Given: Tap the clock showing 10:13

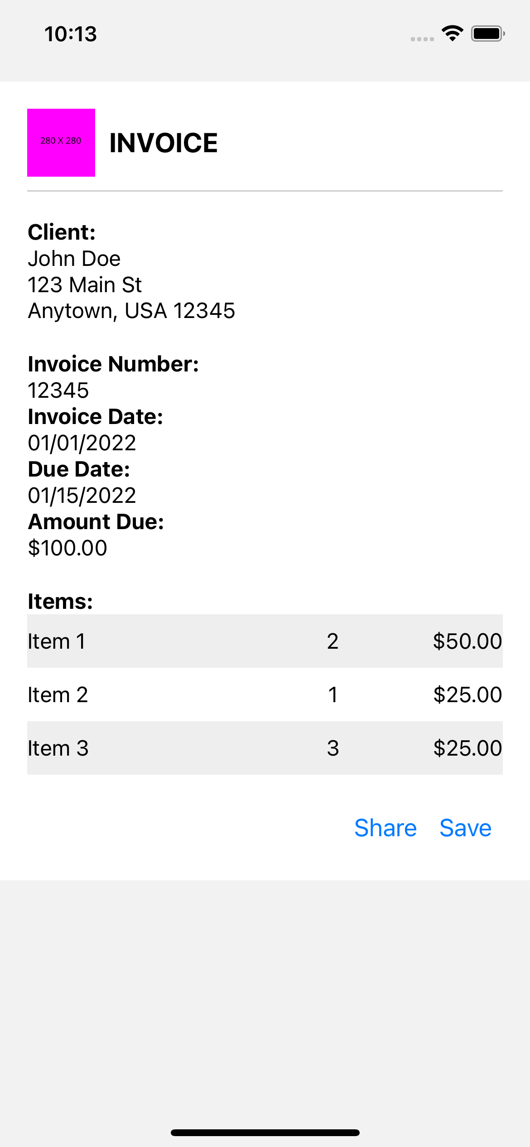Looking at the screenshot, I should click(x=70, y=33).
